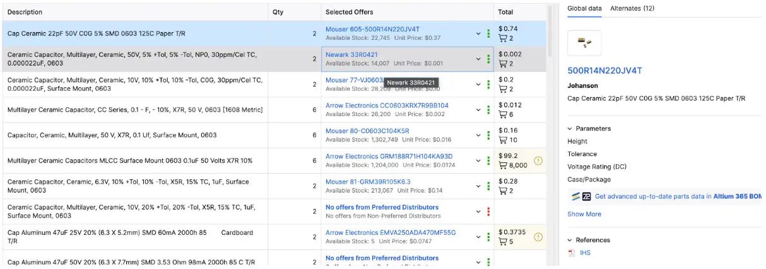Click the PDF icon beside IHS reference

[572, 253]
